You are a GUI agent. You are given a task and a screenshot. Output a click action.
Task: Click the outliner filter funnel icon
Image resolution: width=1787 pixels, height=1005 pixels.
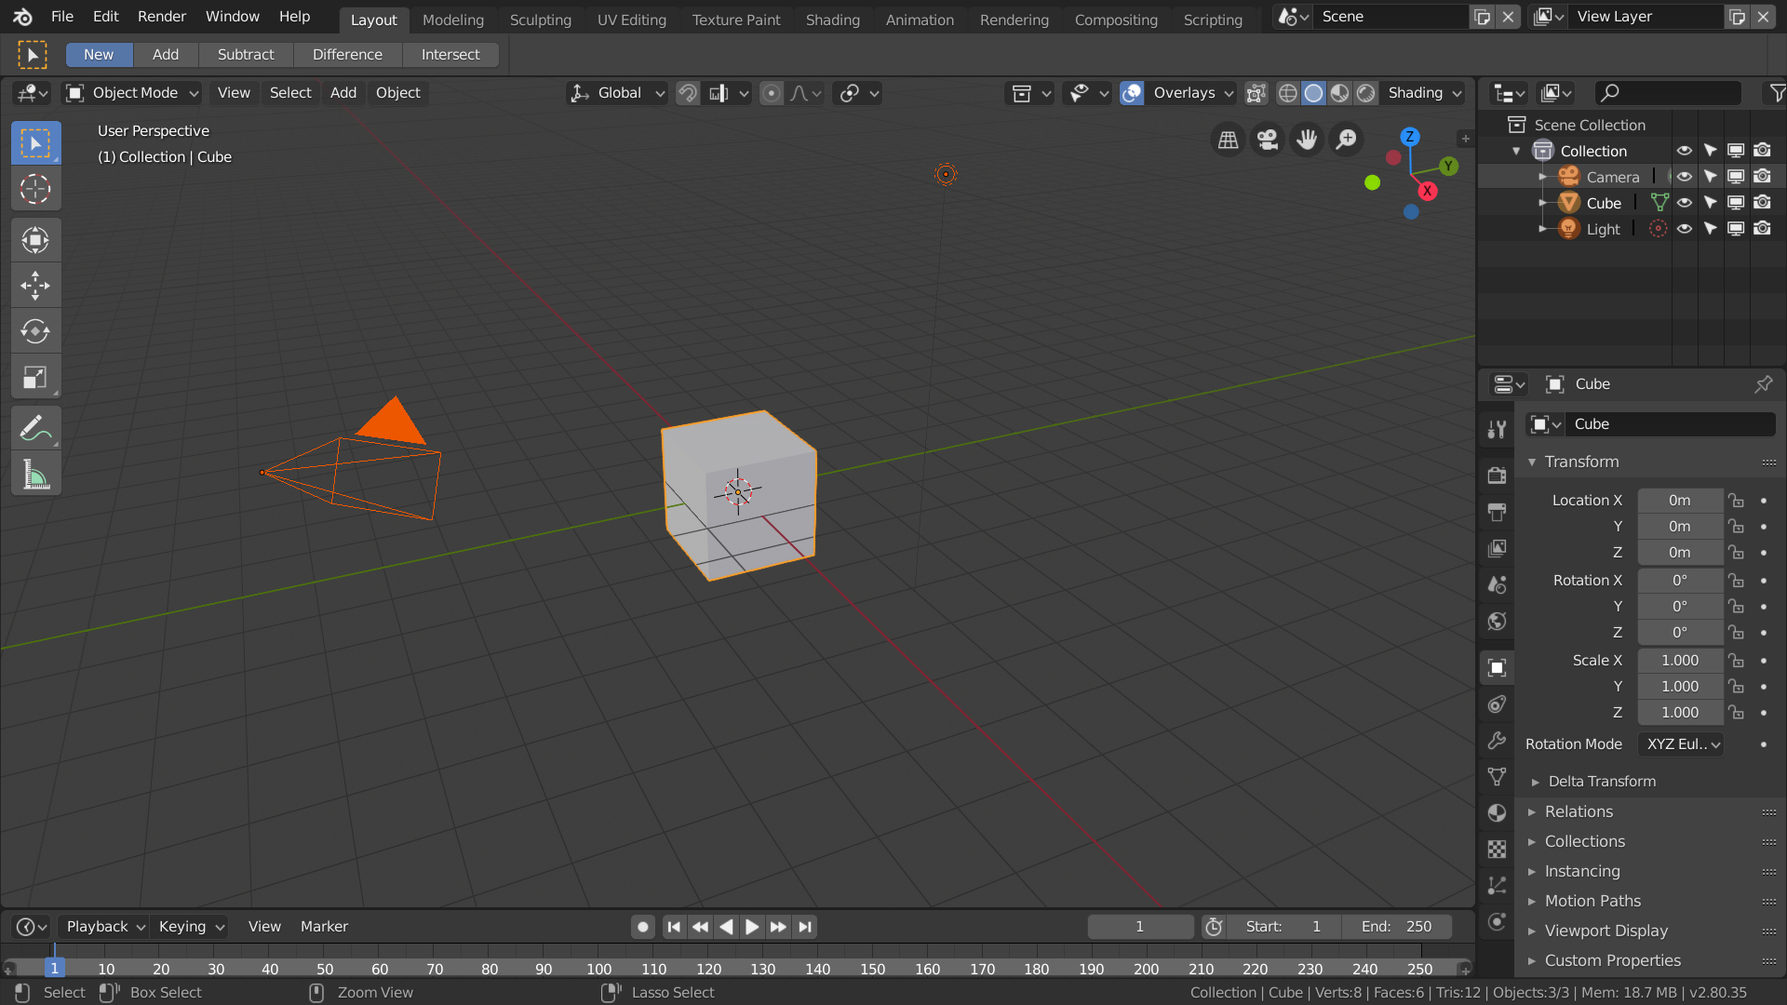coord(1777,93)
